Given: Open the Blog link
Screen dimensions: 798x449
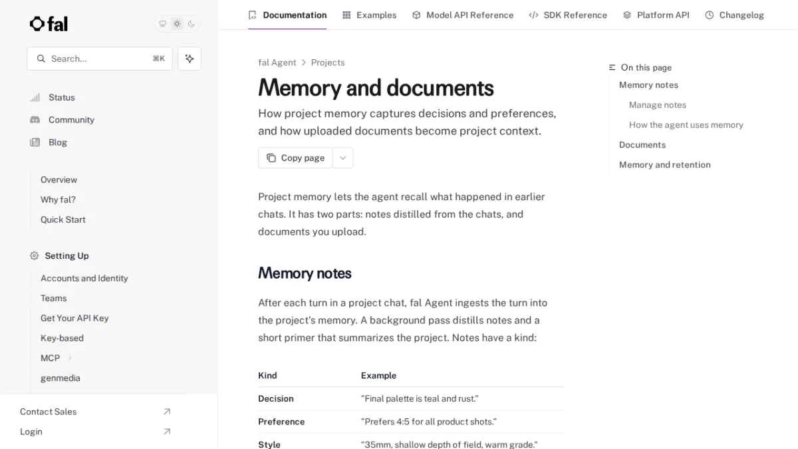Looking at the screenshot, I should point(58,142).
